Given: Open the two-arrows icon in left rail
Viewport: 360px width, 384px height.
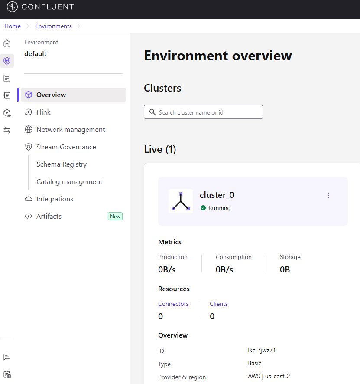Looking at the screenshot, I should click(x=7, y=130).
